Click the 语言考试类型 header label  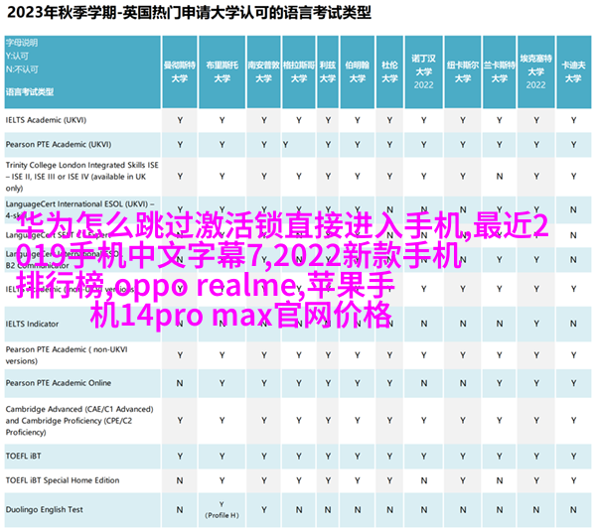pos(30,91)
